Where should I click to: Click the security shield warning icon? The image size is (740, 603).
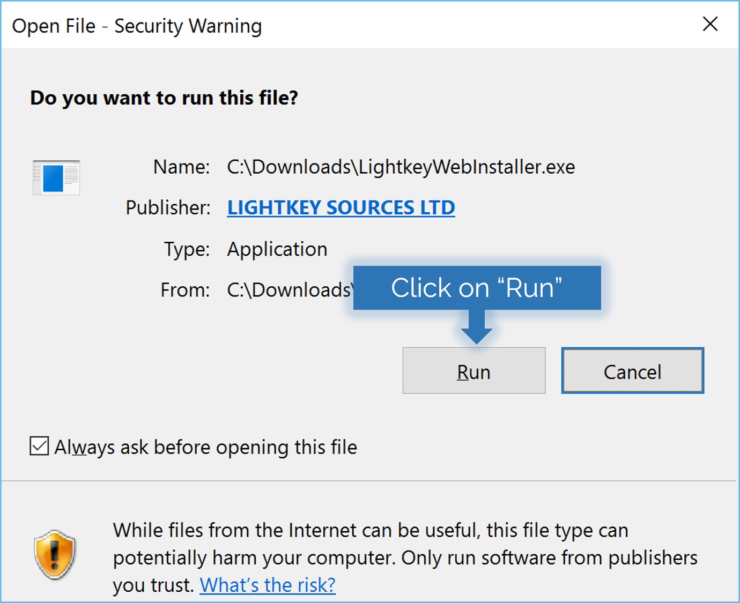tap(55, 555)
